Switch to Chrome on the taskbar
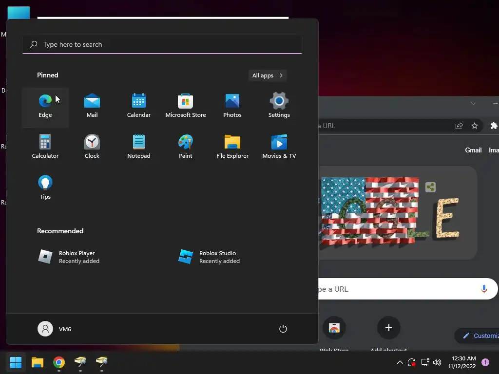Screen dimensions: 499x374 tap(59, 362)
